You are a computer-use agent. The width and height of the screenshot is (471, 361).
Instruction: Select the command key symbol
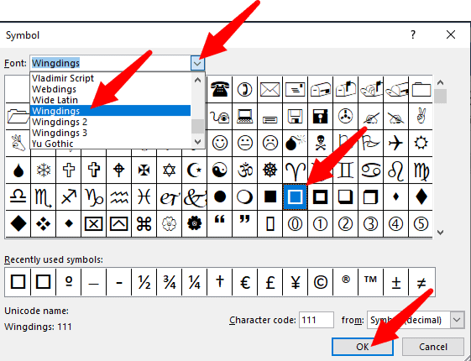click(x=144, y=224)
